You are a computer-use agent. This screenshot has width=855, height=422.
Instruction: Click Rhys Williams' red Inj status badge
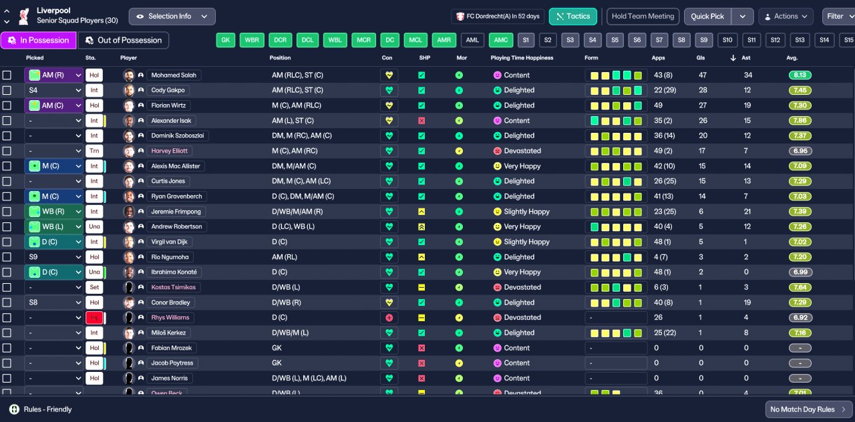(94, 318)
